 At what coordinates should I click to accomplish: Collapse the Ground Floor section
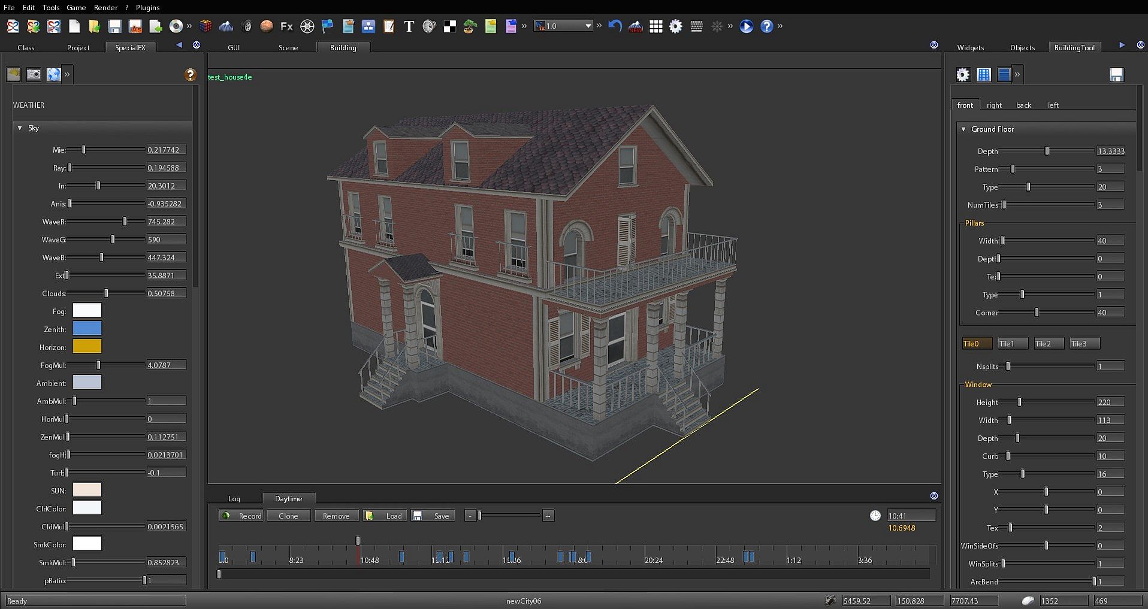pyautogui.click(x=963, y=129)
